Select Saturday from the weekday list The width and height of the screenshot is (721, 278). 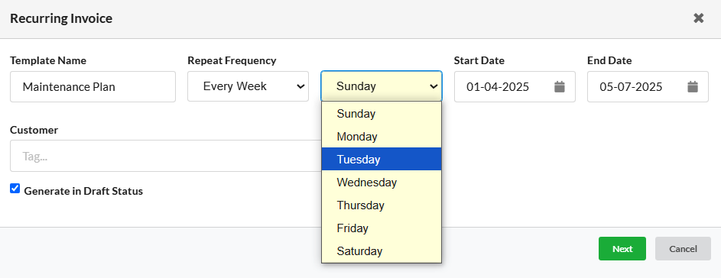pos(382,251)
